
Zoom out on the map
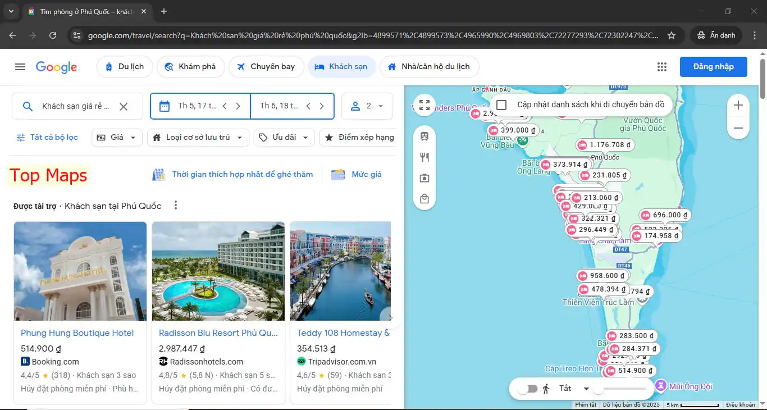738,128
